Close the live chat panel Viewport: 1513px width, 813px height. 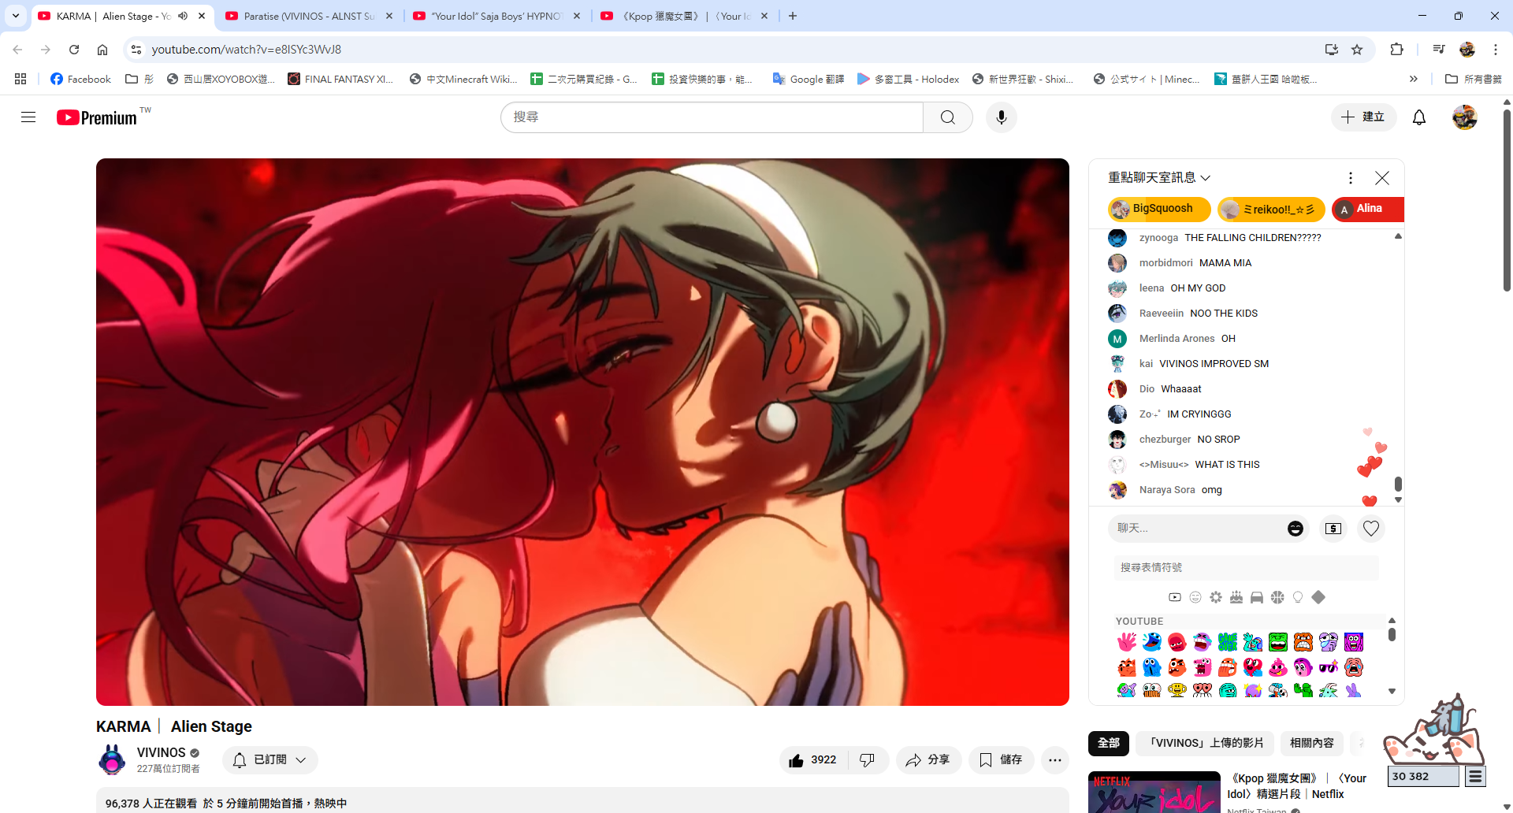pyautogui.click(x=1381, y=178)
